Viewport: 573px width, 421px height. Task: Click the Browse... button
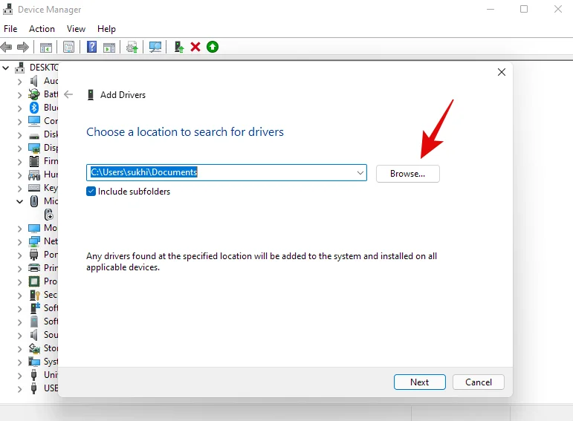[x=408, y=174]
